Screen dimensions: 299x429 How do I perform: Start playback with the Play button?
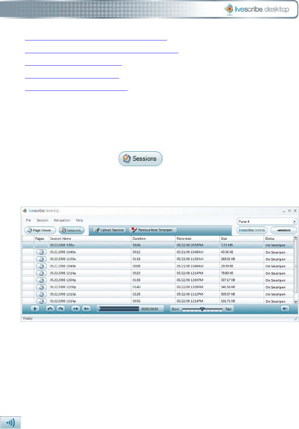point(36,309)
